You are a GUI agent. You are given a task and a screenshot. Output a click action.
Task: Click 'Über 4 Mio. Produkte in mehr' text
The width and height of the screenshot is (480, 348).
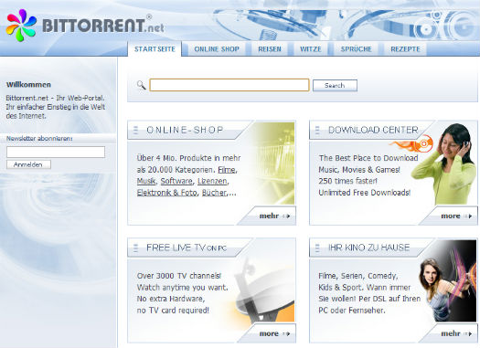tap(188, 158)
